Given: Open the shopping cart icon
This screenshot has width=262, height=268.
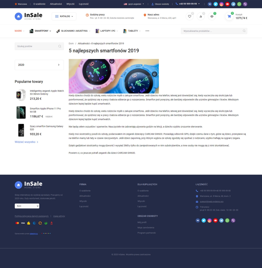Looking at the screenshot, I should tap(229, 17).
